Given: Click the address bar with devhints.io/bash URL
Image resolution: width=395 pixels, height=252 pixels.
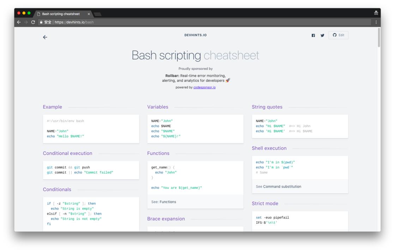Looking at the screenshot, I should [205, 22].
